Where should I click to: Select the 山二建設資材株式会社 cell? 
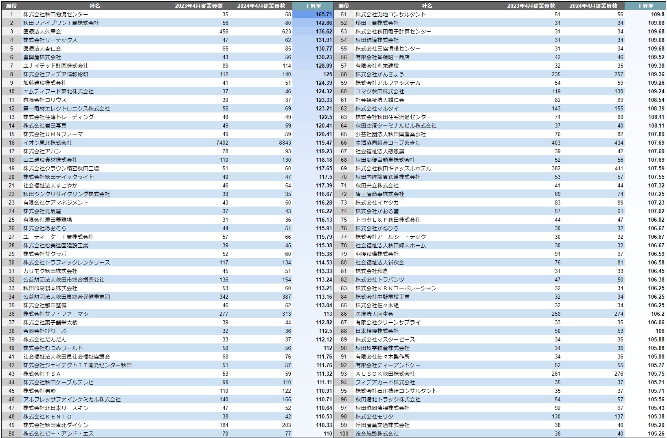coord(50,160)
